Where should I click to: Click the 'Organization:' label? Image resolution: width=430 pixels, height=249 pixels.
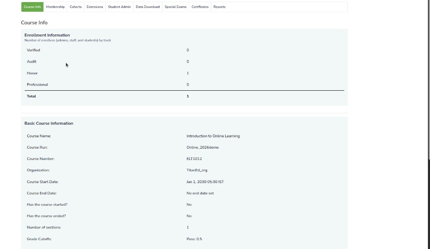click(38, 170)
